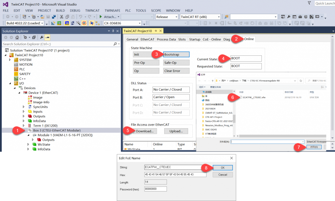The image size is (335, 201).
Task: Click the Bootstrap state button
Action: pos(176,54)
